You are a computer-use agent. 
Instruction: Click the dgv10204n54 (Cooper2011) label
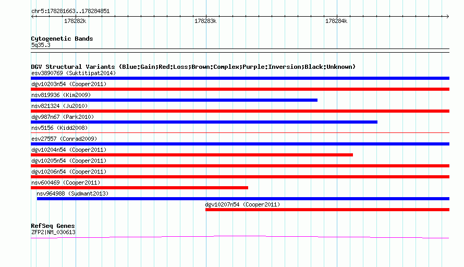(x=69, y=150)
